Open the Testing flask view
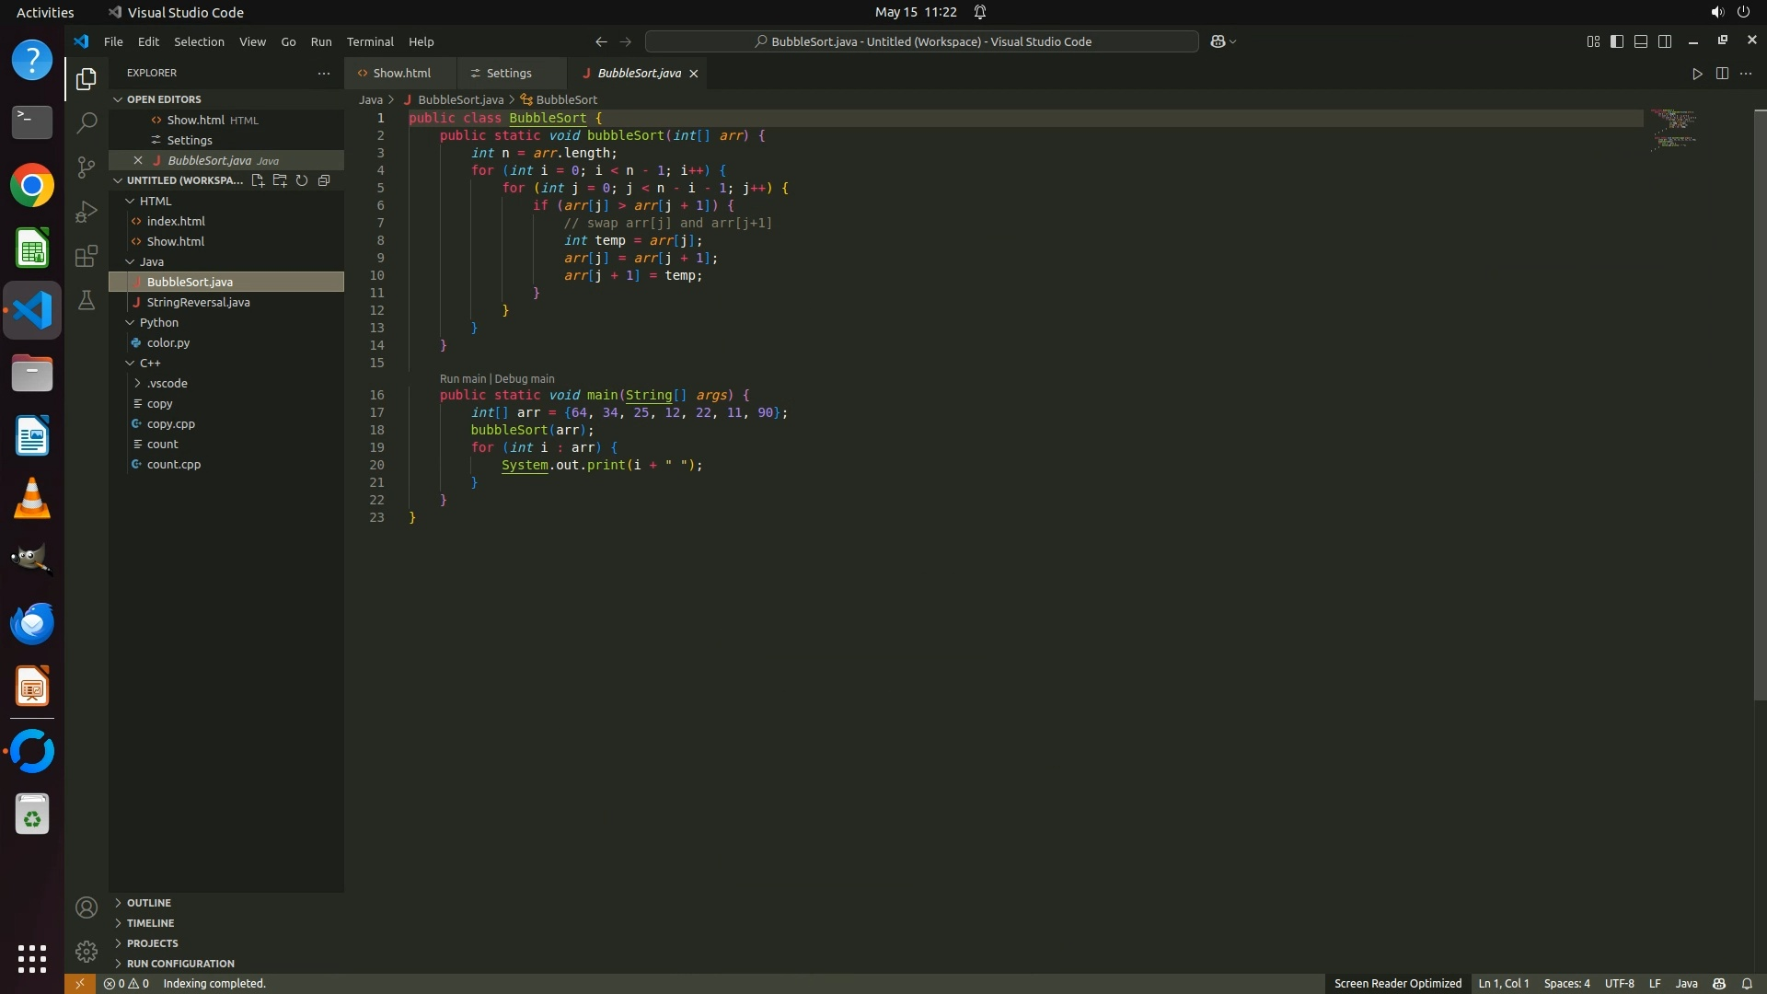The image size is (1767, 994). click(x=87, y=300)
